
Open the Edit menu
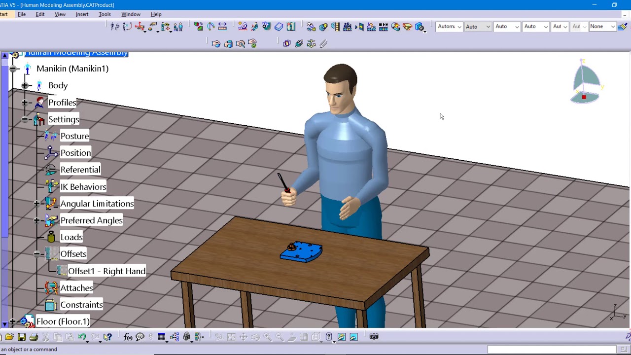tap(40, 14)
